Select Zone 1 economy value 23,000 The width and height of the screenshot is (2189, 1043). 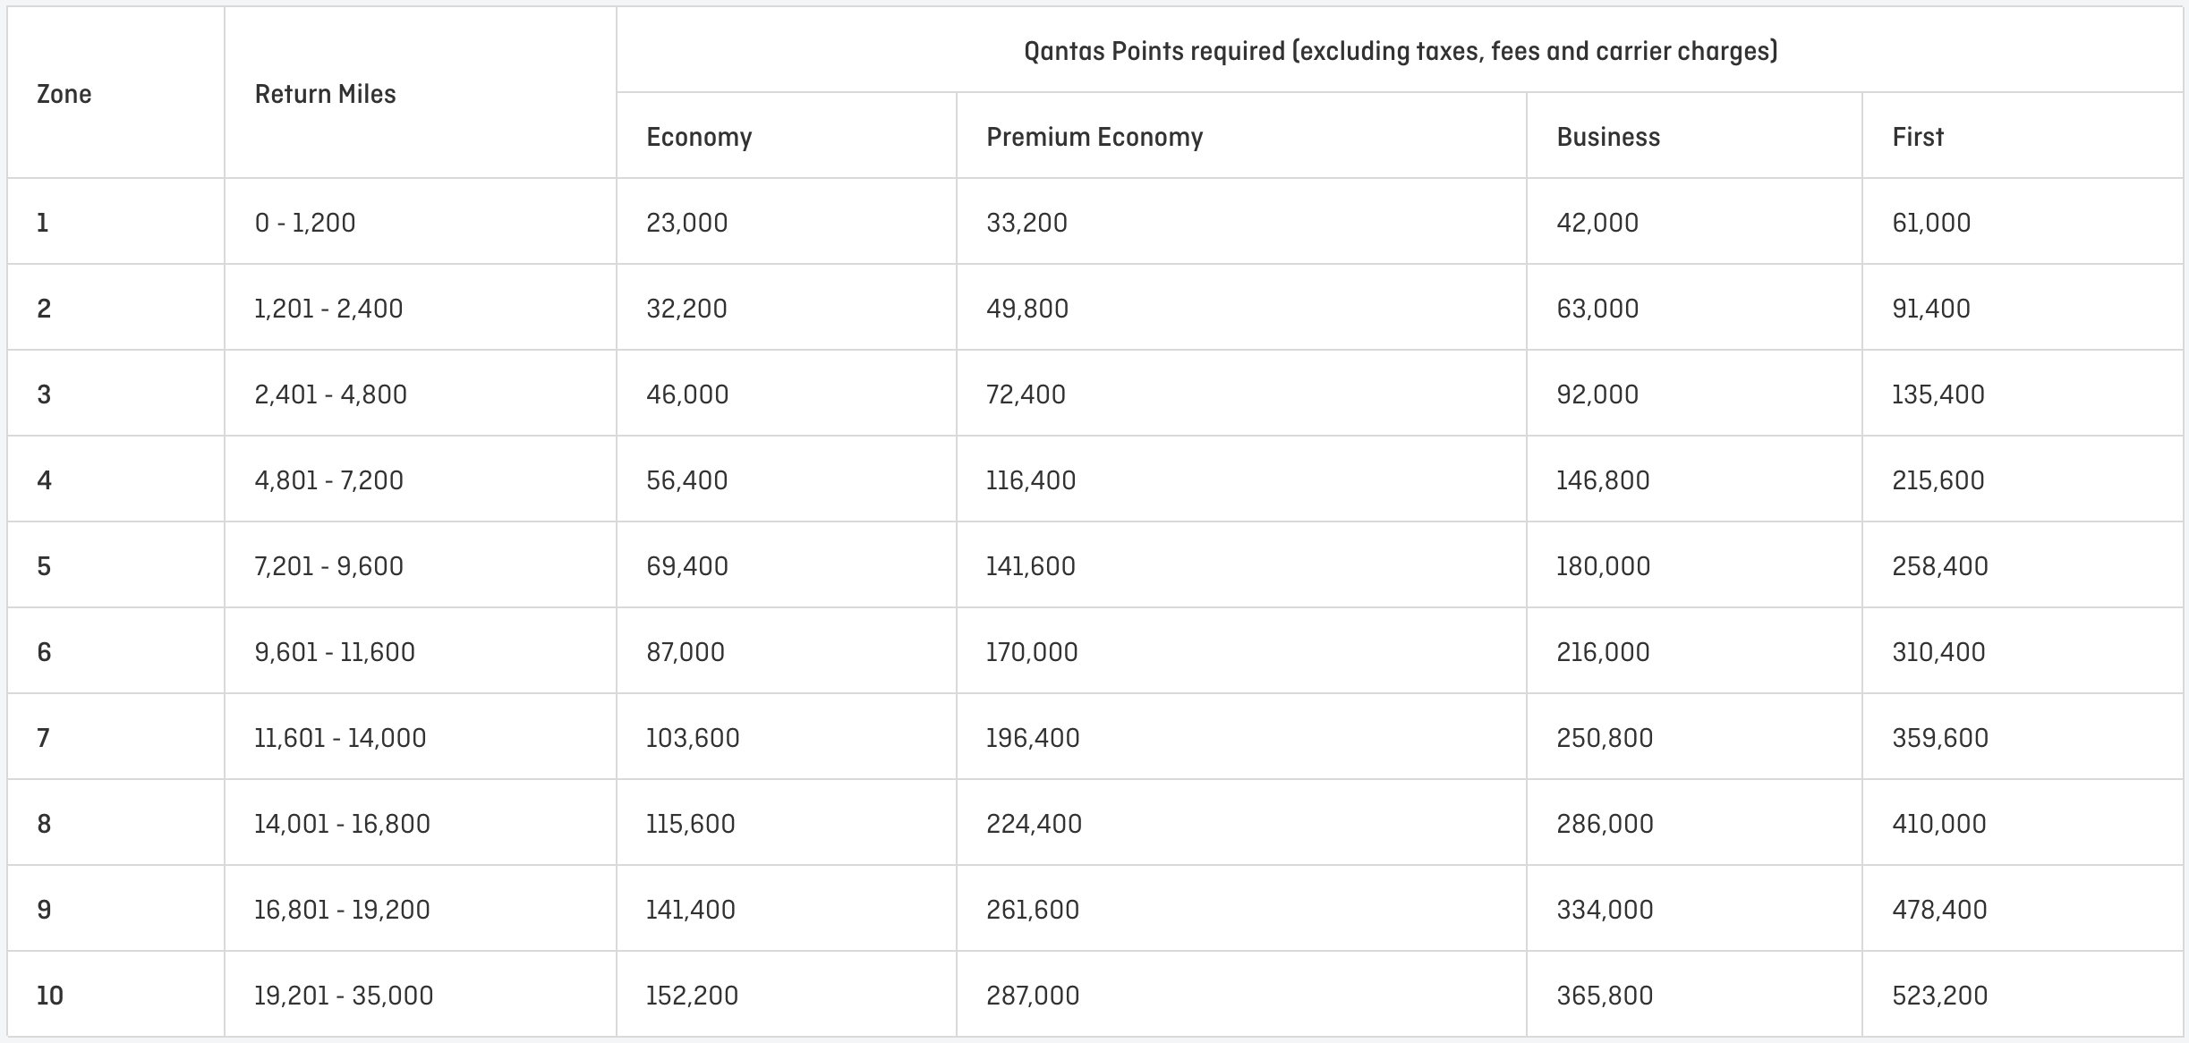click(686, 223)
